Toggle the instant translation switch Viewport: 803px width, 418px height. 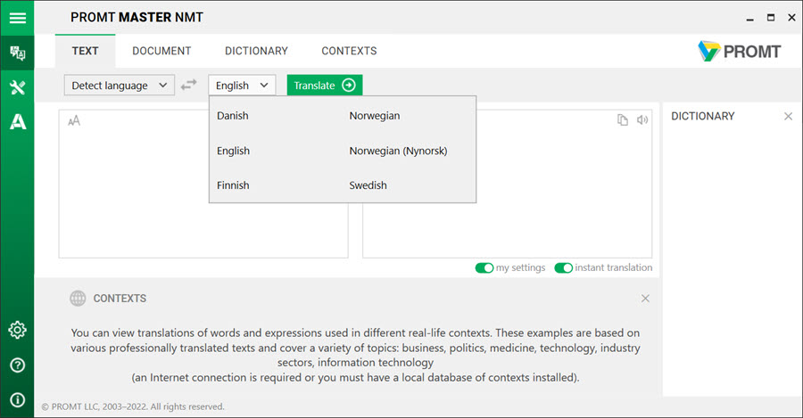(x=563, y=267)
